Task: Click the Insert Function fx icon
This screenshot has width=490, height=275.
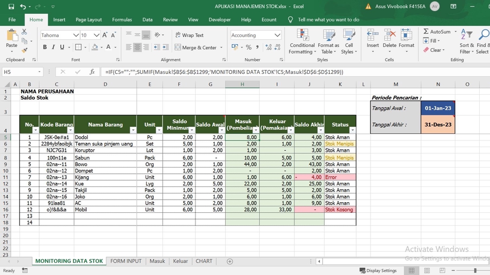Action: (92, 72)
